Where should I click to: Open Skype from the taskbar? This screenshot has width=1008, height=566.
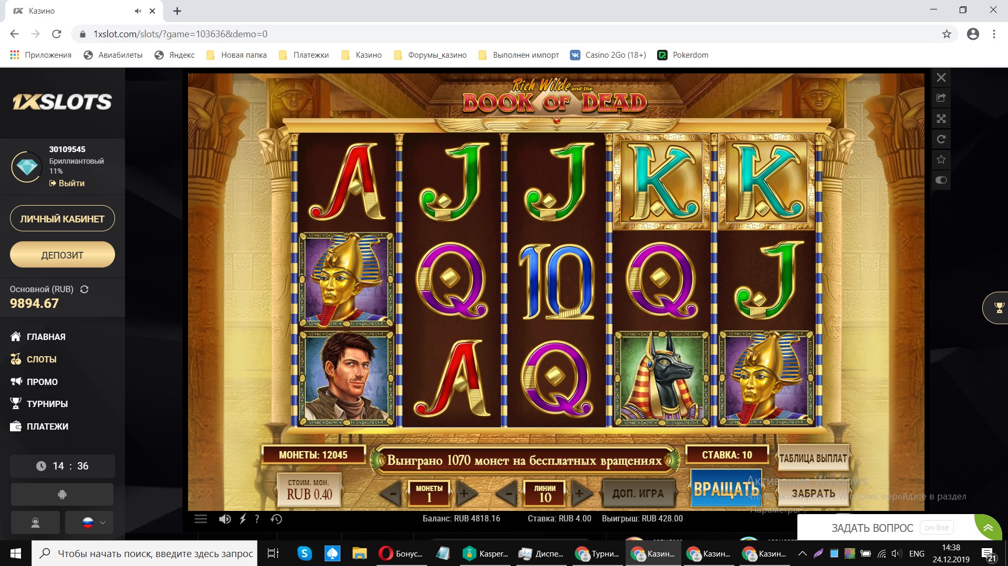(x=304, y=553)
